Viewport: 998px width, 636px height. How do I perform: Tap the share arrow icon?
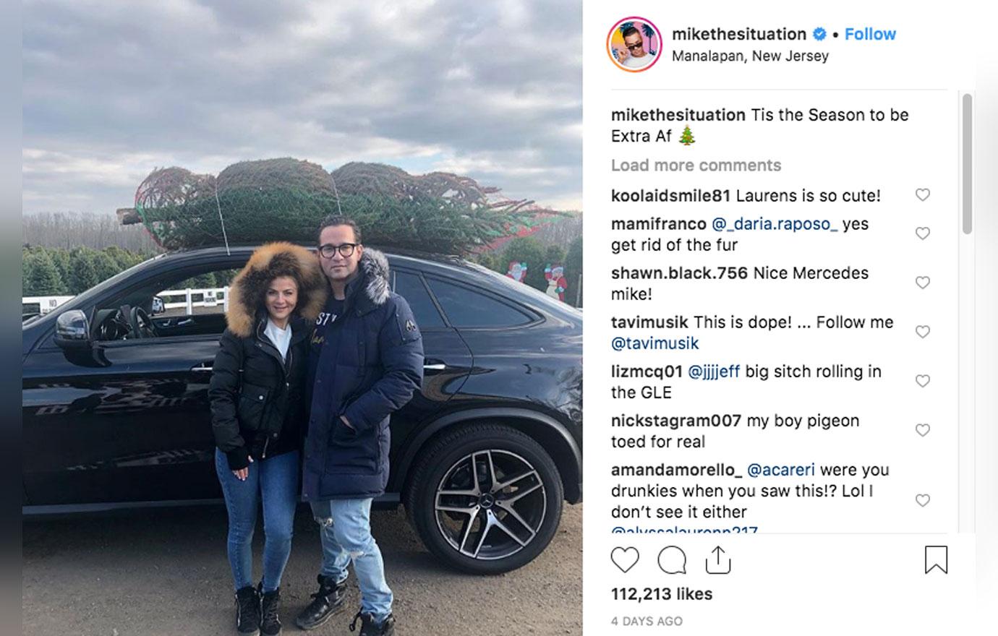pos(717,559)
